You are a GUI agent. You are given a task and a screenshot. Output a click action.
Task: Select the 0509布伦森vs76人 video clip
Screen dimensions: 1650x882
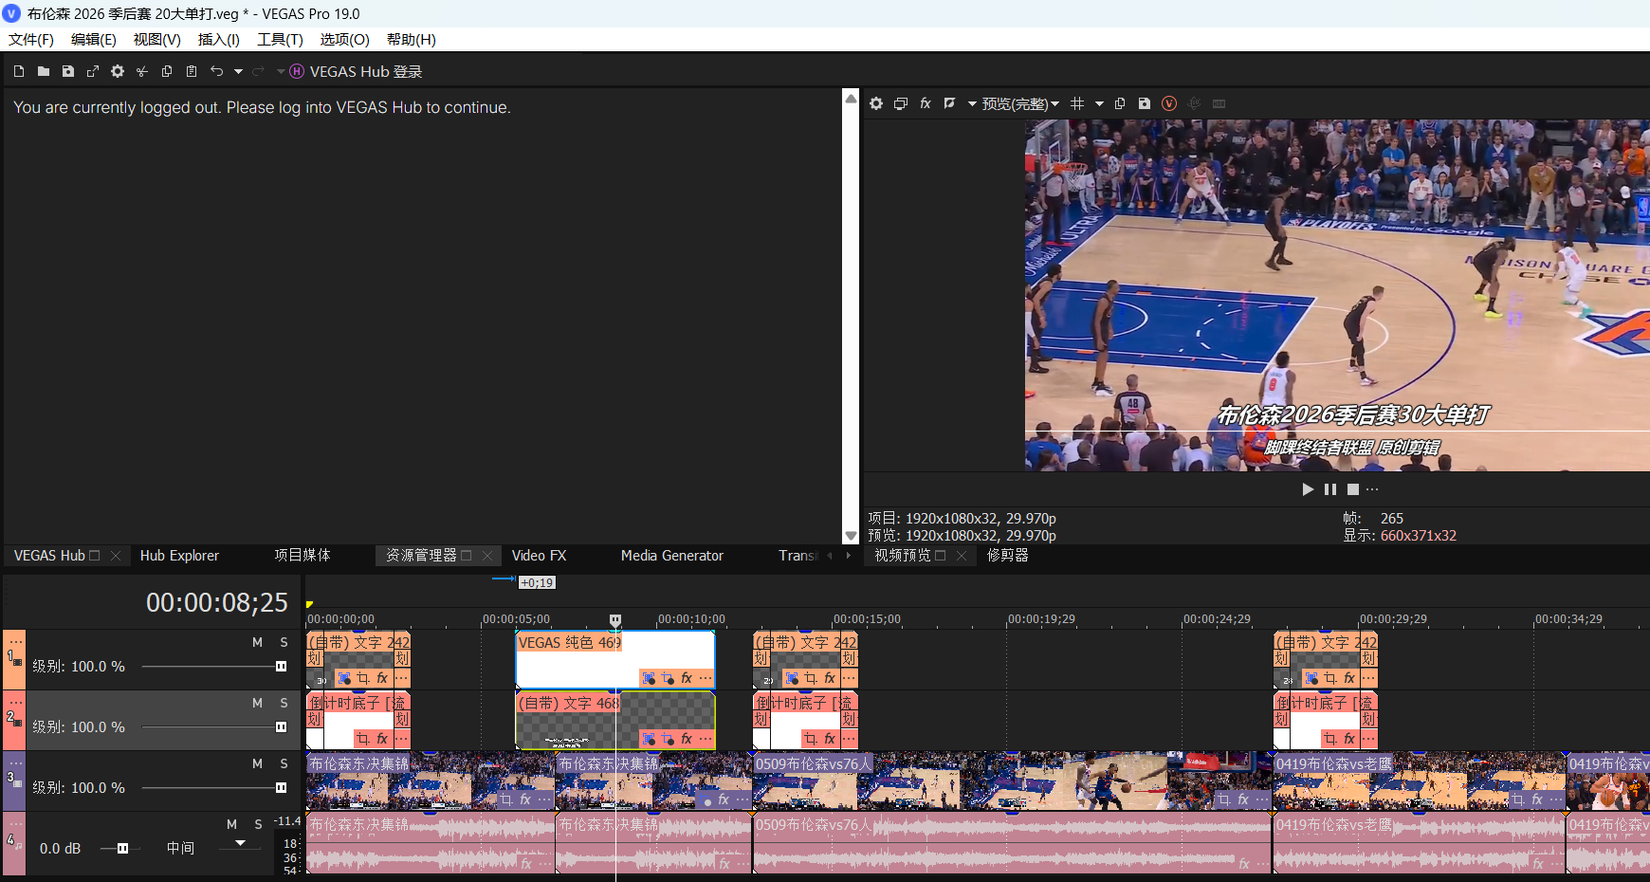[x=1011, y=781]
